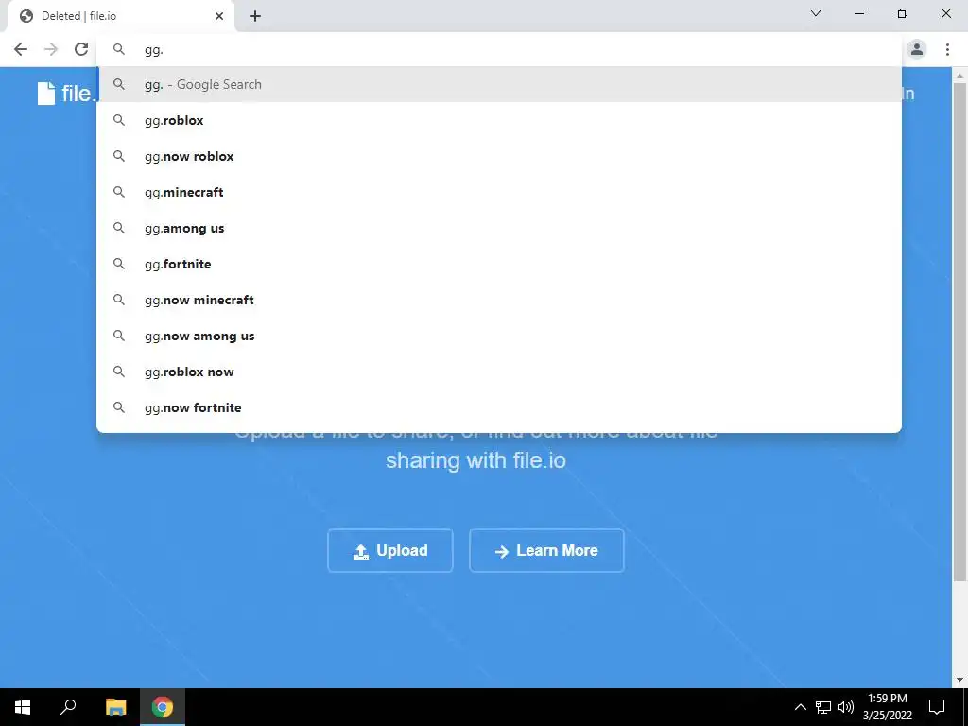Click the page's vertical scrollbar thumb
This screenshot has height=726, width=968.
coord(959,332)
